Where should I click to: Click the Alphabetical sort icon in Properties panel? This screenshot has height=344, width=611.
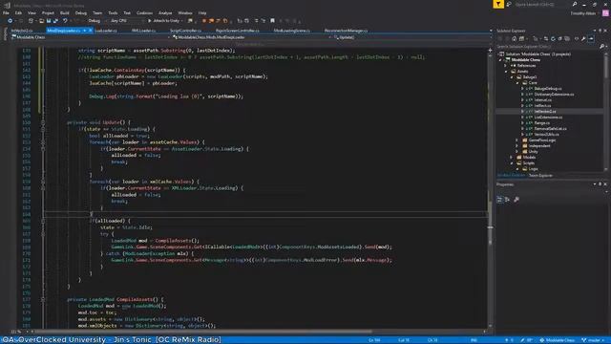coord(507,200)
